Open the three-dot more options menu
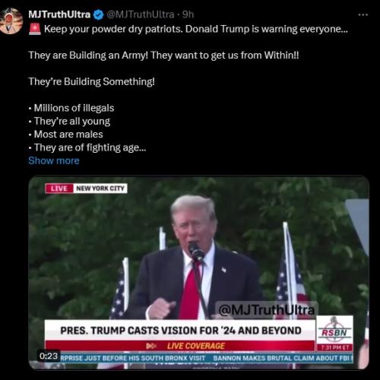Screen dimensions: 380x380 point(363,15)
